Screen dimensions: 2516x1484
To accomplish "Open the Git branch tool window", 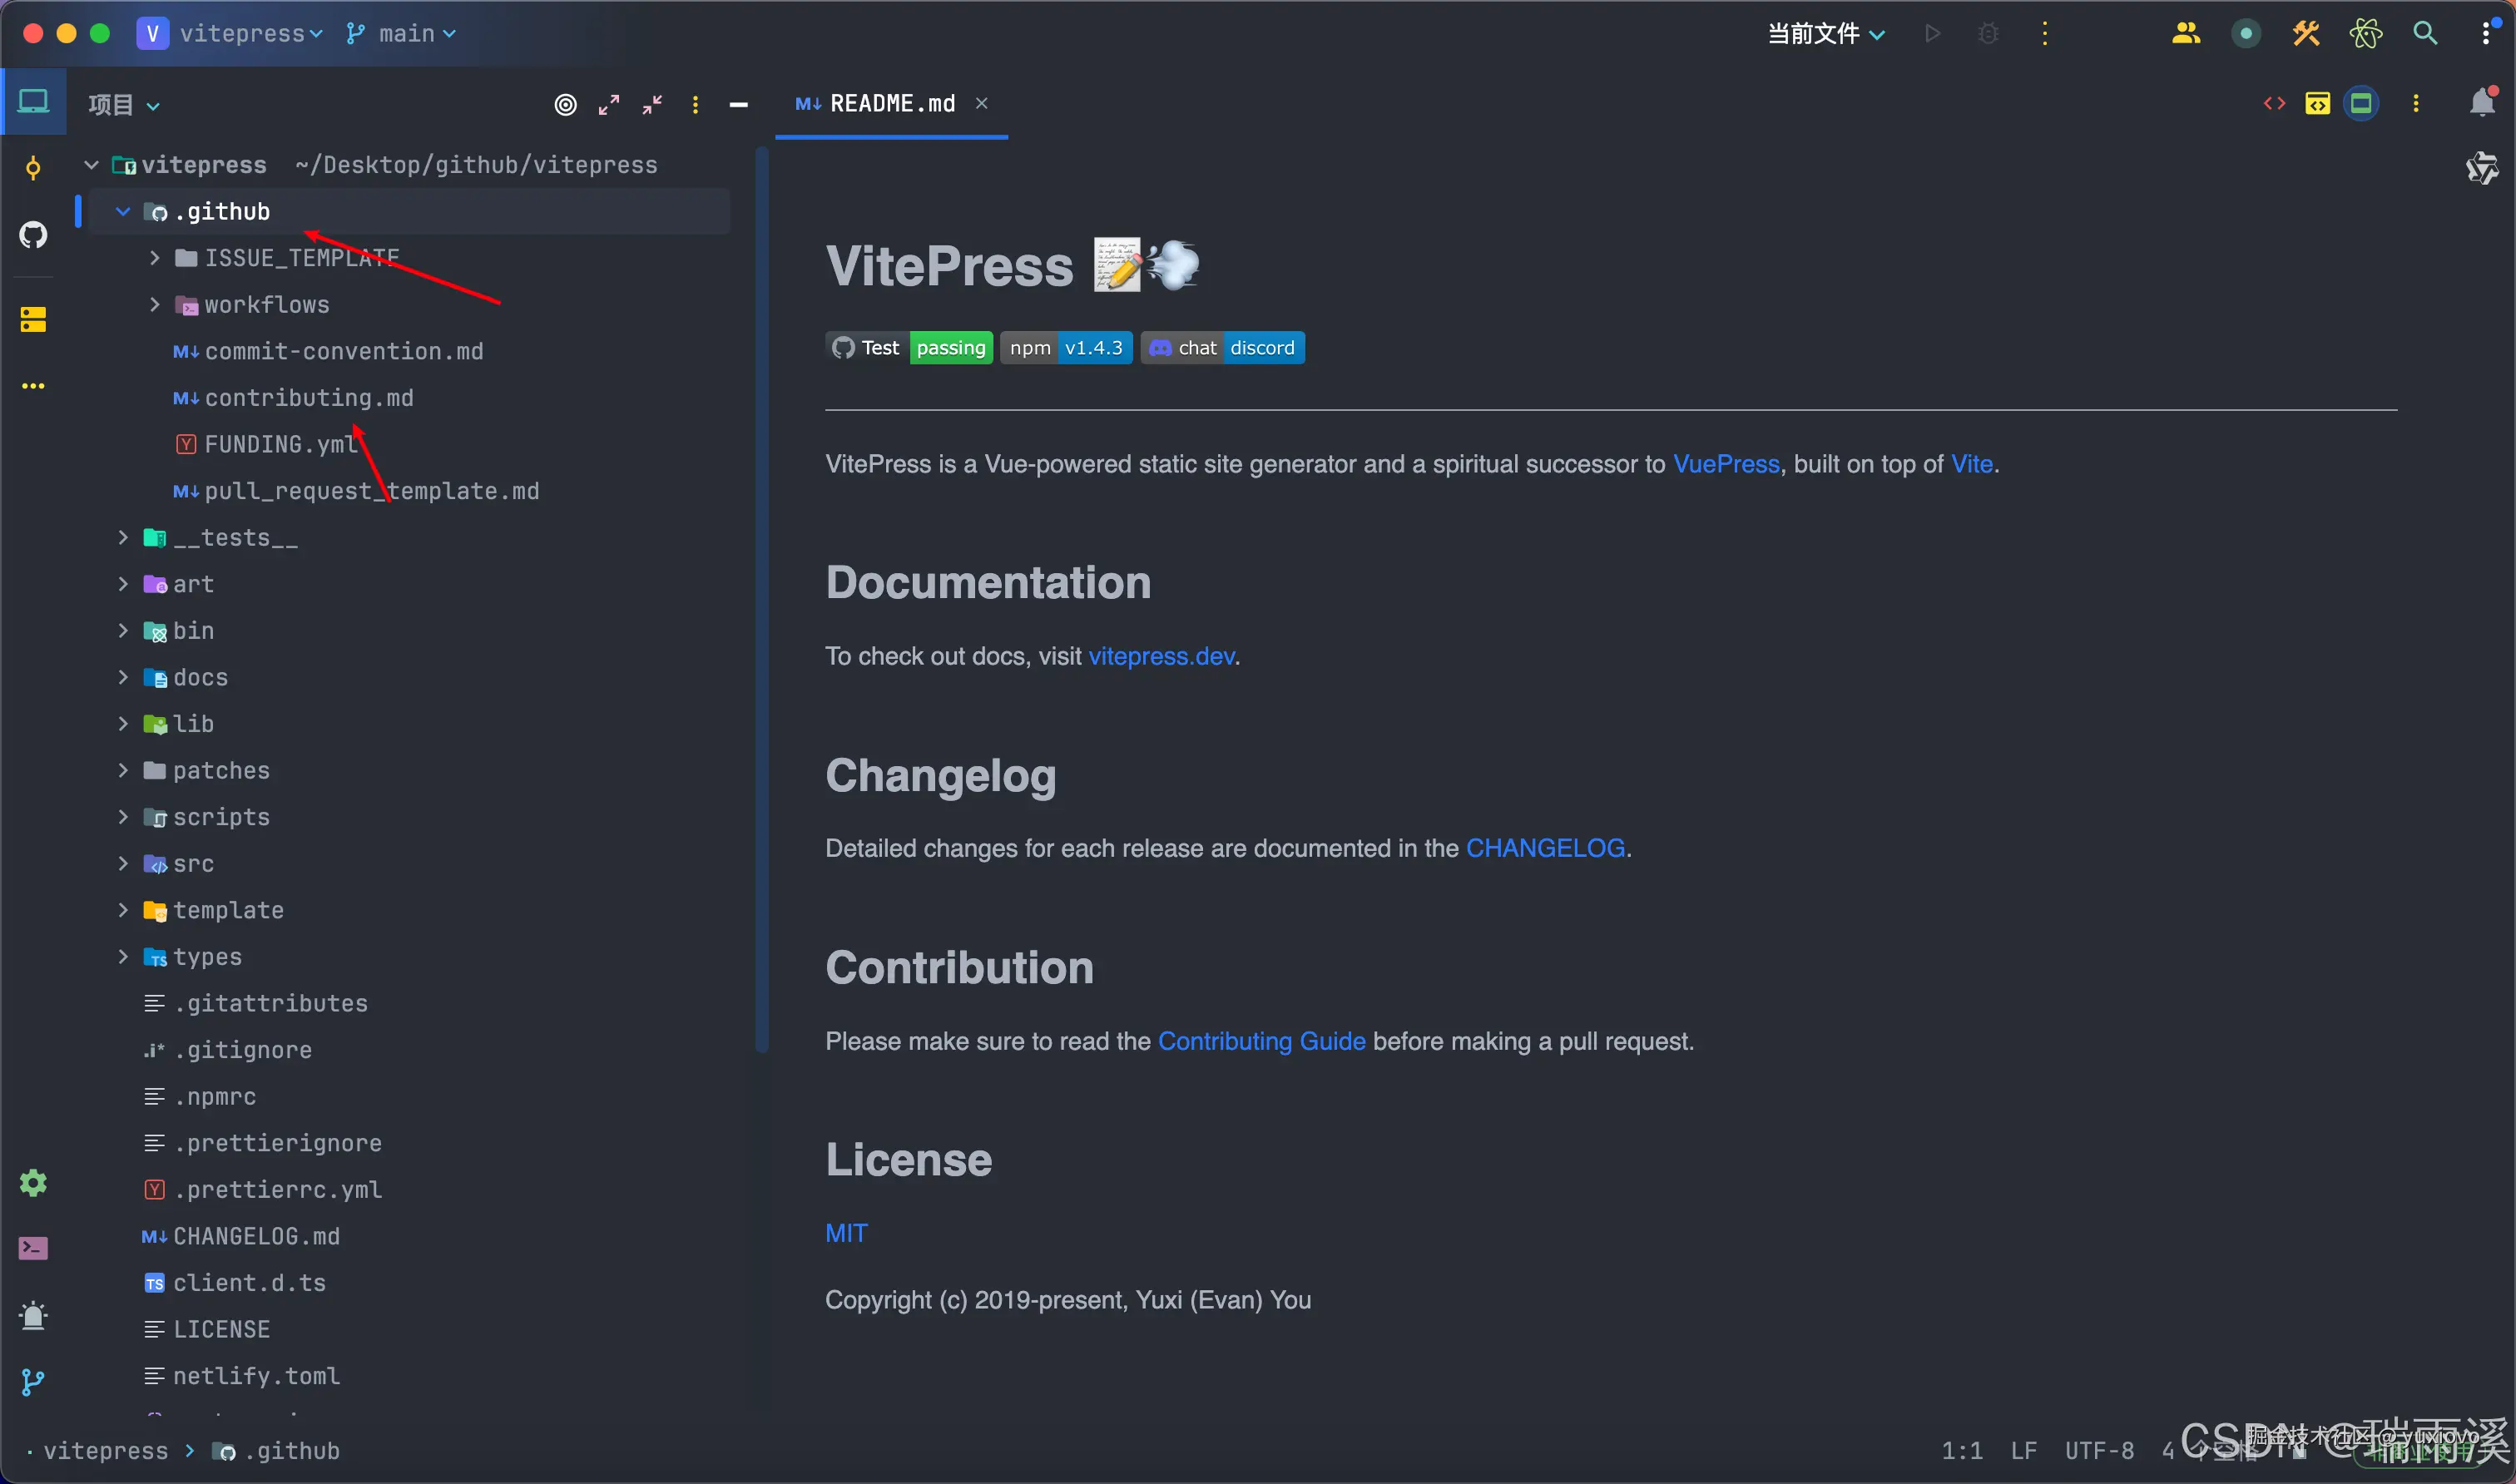I will pos(33,1382).
